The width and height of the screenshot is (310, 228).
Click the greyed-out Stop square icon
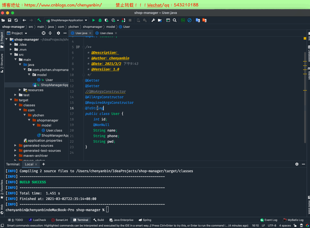[130, 20]
